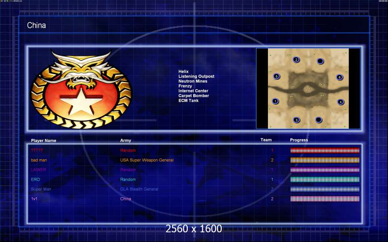Click the China dragon star emblem
The width and height of the screenshot is (388, 242).
[81, 90]
